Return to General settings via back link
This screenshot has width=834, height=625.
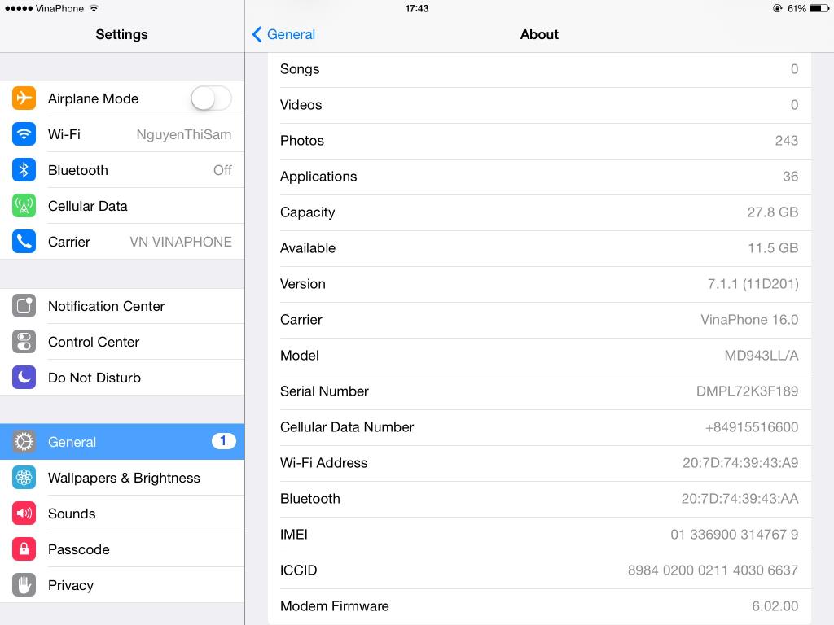pos(291,34)
